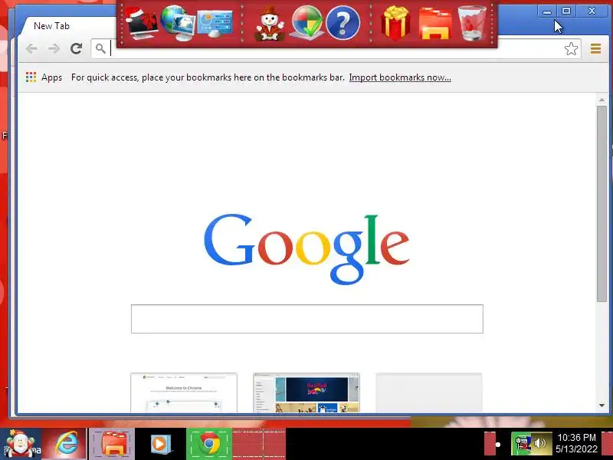Click the volume speaker tray icon

tap(540, 444)
